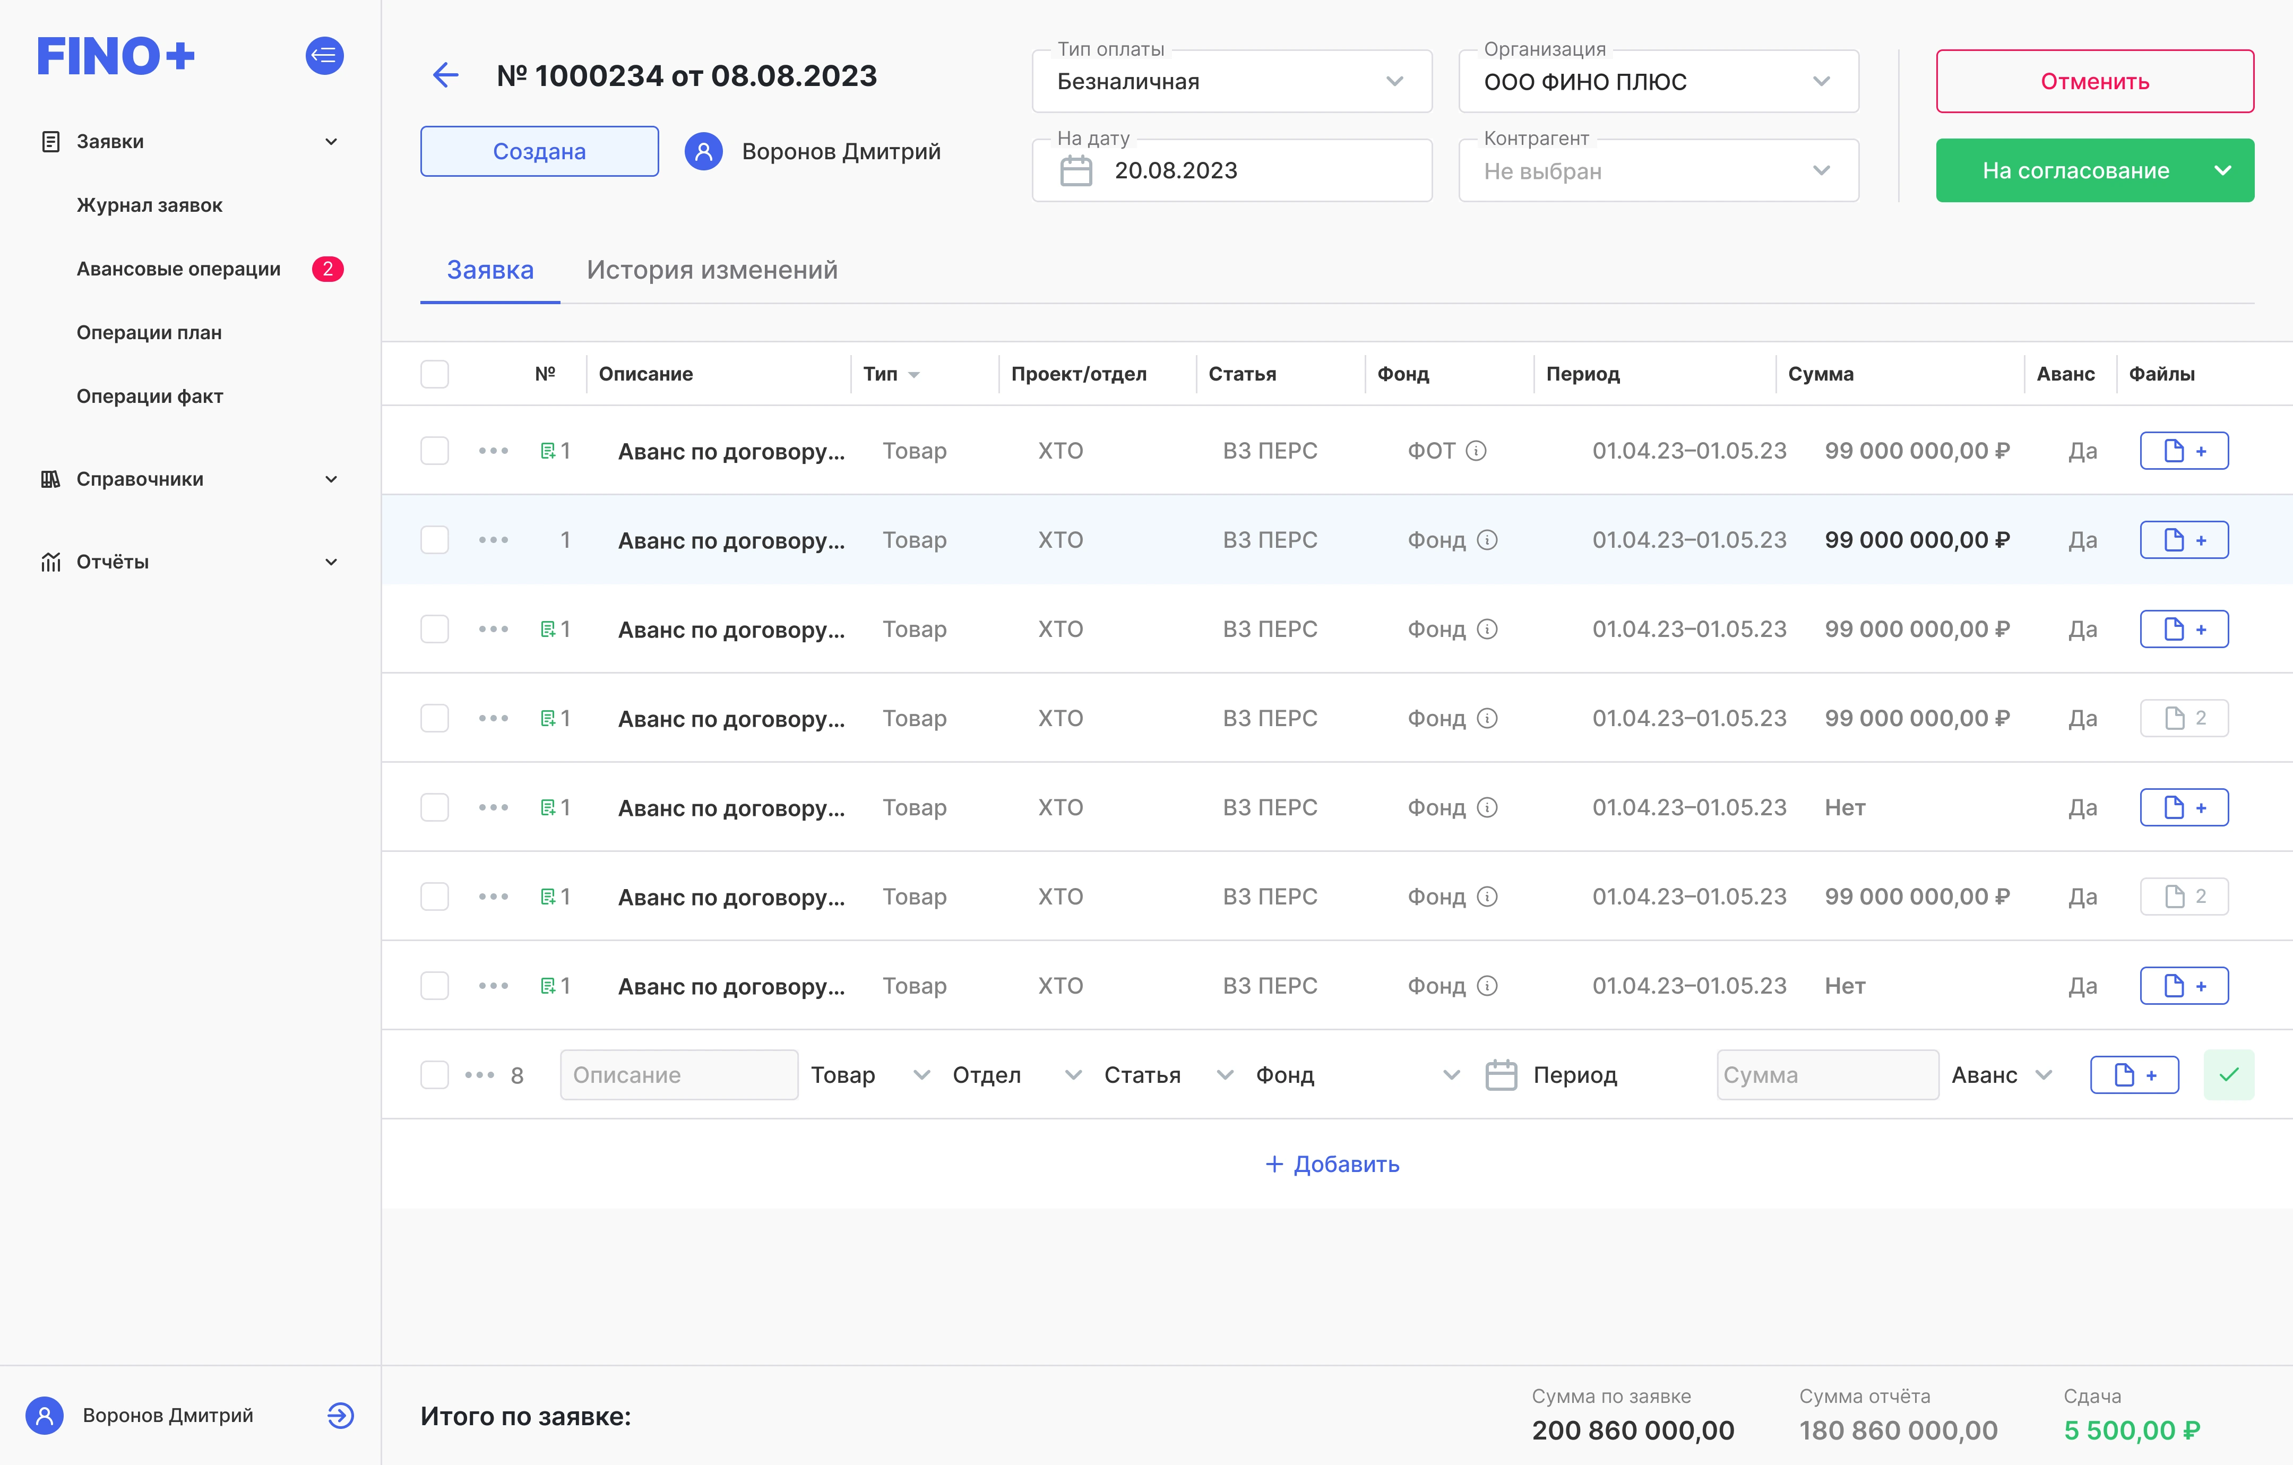Click the FINO+ logo
The image size is (2293, 1465).
click(x=115, y=56)
